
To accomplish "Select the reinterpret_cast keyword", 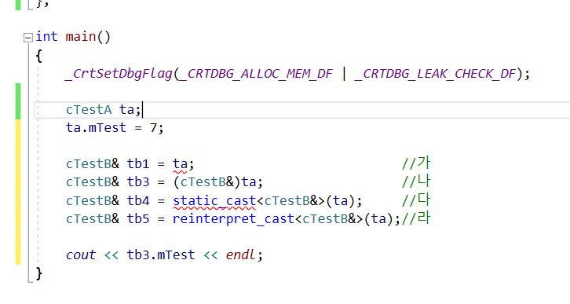I will pyautogui.click(x=233, y=219).
